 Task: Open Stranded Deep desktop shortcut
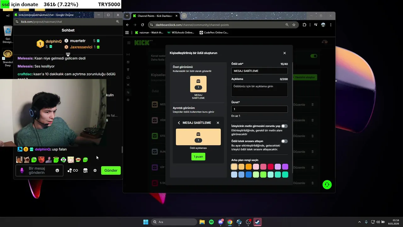tap(8, 58)
